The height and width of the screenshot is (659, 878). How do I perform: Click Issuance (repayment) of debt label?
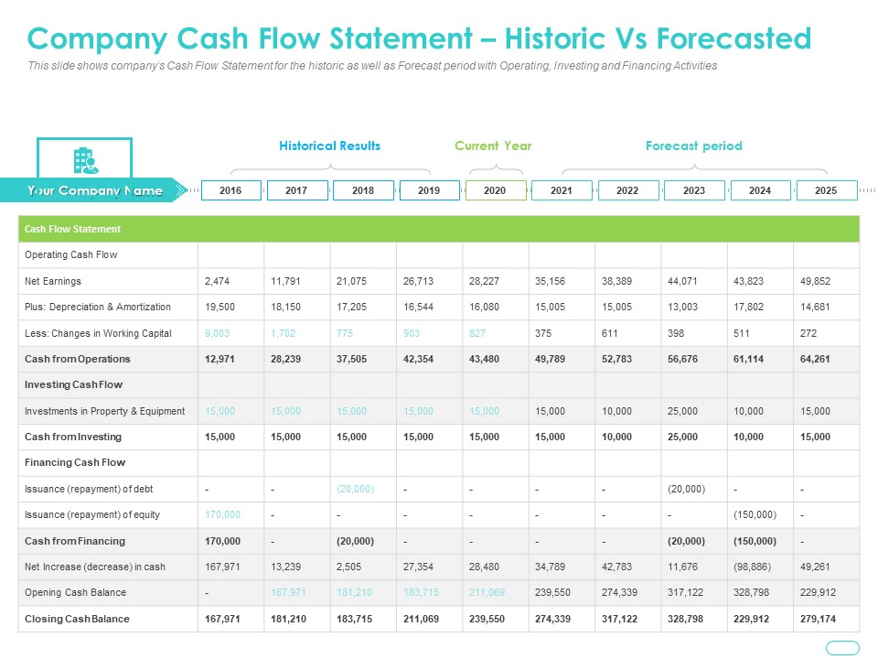pyautogui.click(x=89, y=489)
